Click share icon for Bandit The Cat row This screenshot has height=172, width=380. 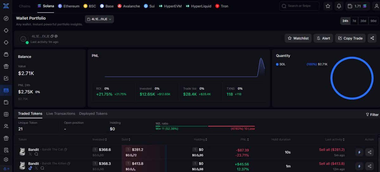click(x=370, y=152)
